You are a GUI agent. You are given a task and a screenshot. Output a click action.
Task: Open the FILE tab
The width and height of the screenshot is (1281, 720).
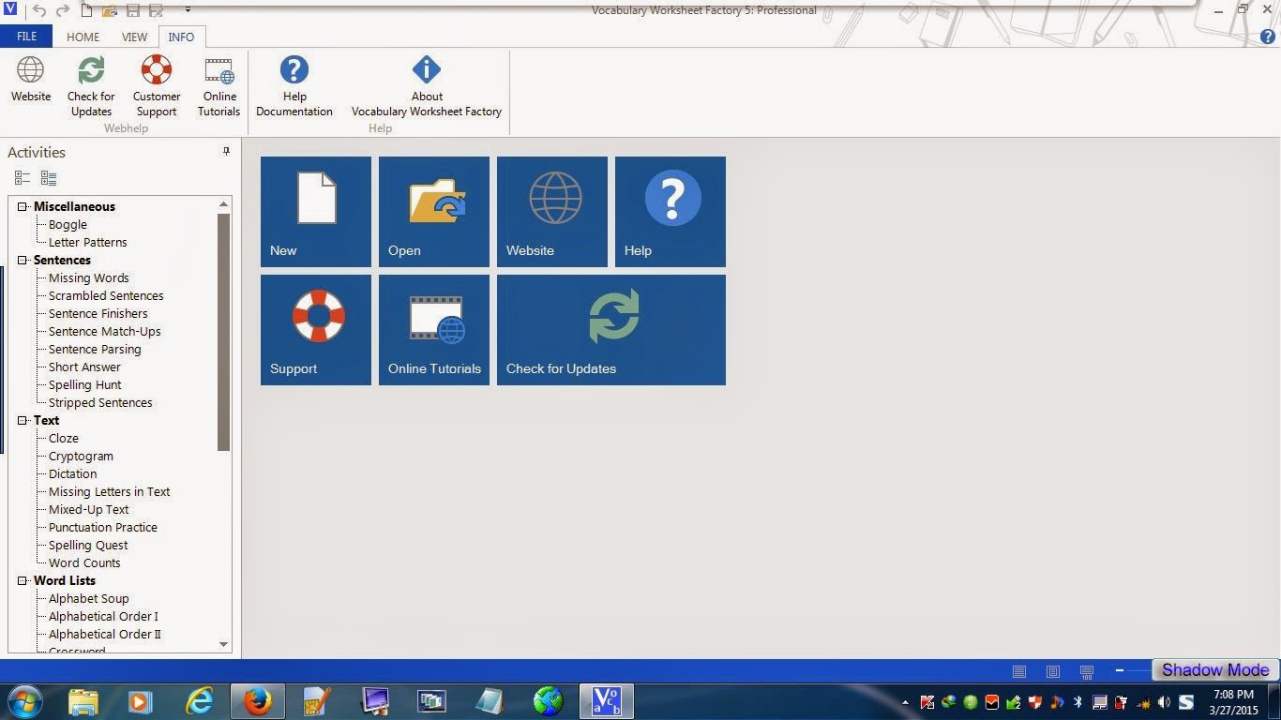pos(26,37)
